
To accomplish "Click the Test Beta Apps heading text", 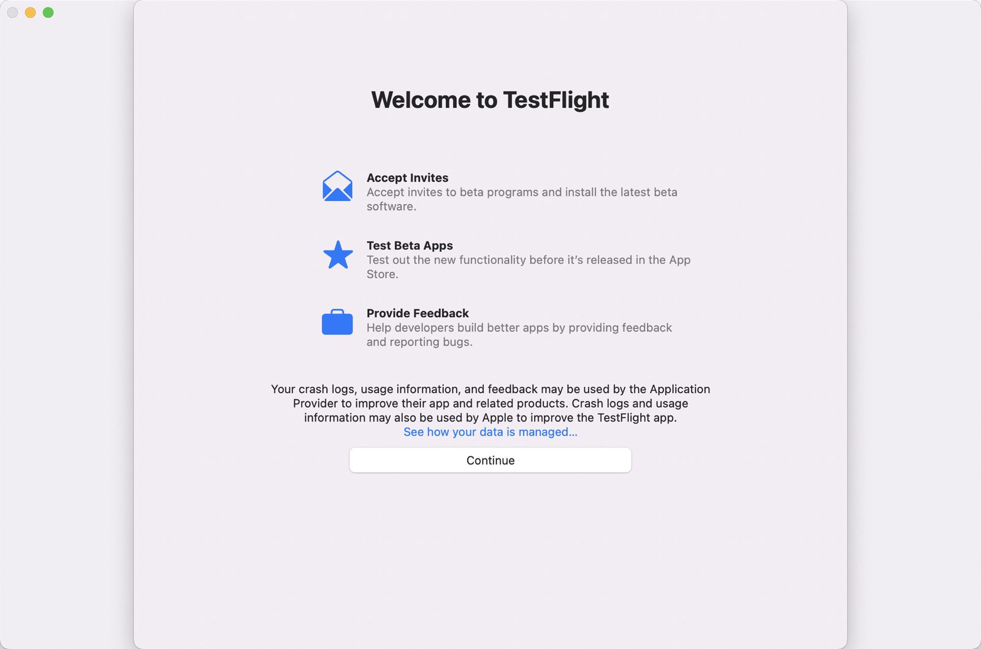I will (410, 245).
